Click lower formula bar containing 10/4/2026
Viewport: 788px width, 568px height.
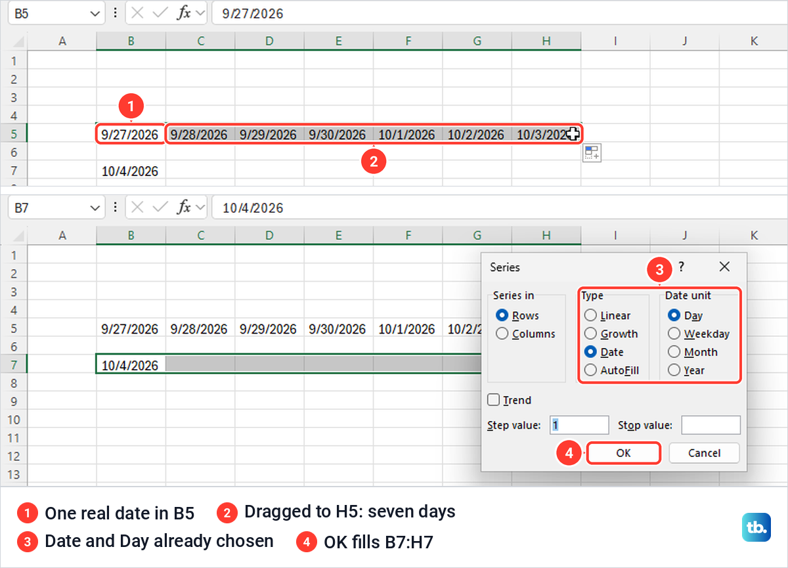(x=499, y=208)
